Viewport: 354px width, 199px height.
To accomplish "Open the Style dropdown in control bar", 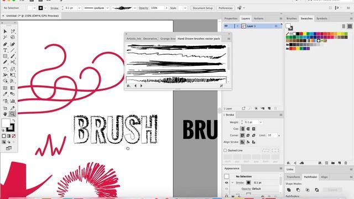I will click(x=185, y=8).
